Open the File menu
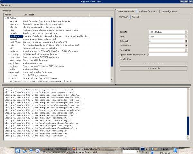 click(2, 5)
